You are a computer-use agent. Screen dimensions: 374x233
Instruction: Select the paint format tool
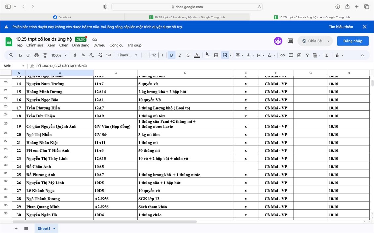click(45, 55)
